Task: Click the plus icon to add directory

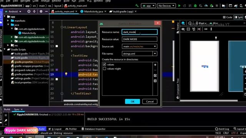Action: coord(155,65)
